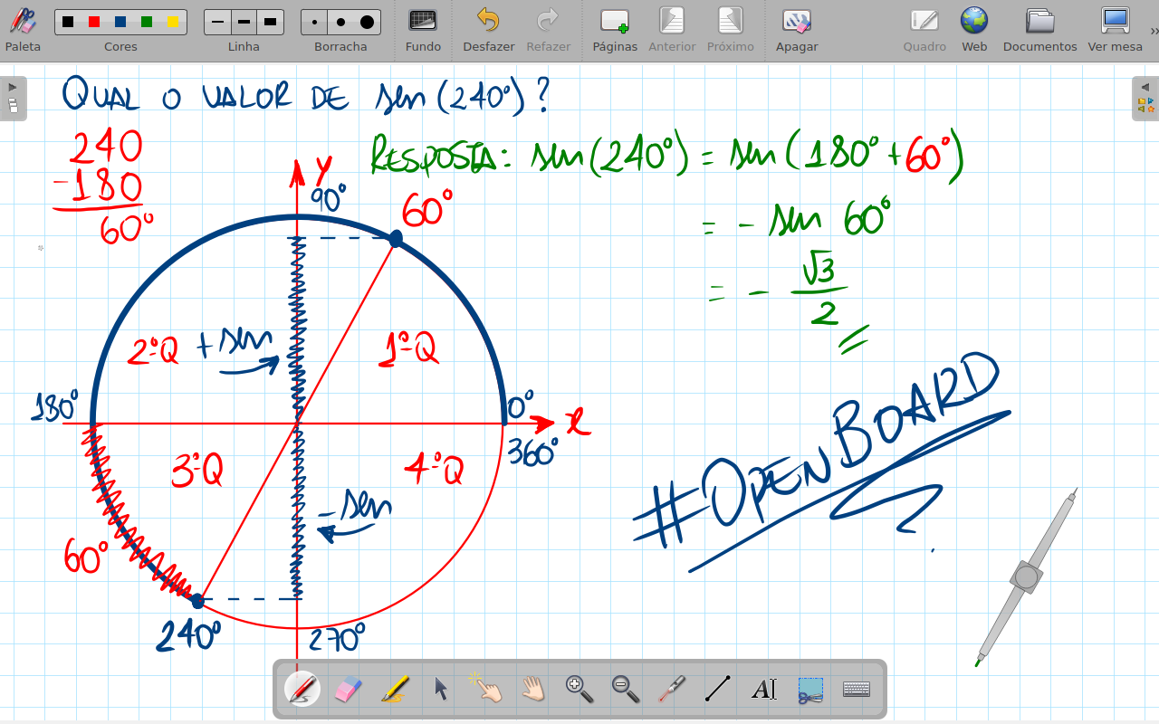Select the Capture screen region tool
The height and width of the screenshot is (724, 1159).
(810, 690)
